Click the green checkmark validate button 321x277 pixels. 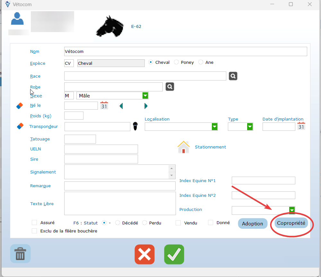pyautogui.click(x=174, y=254)
